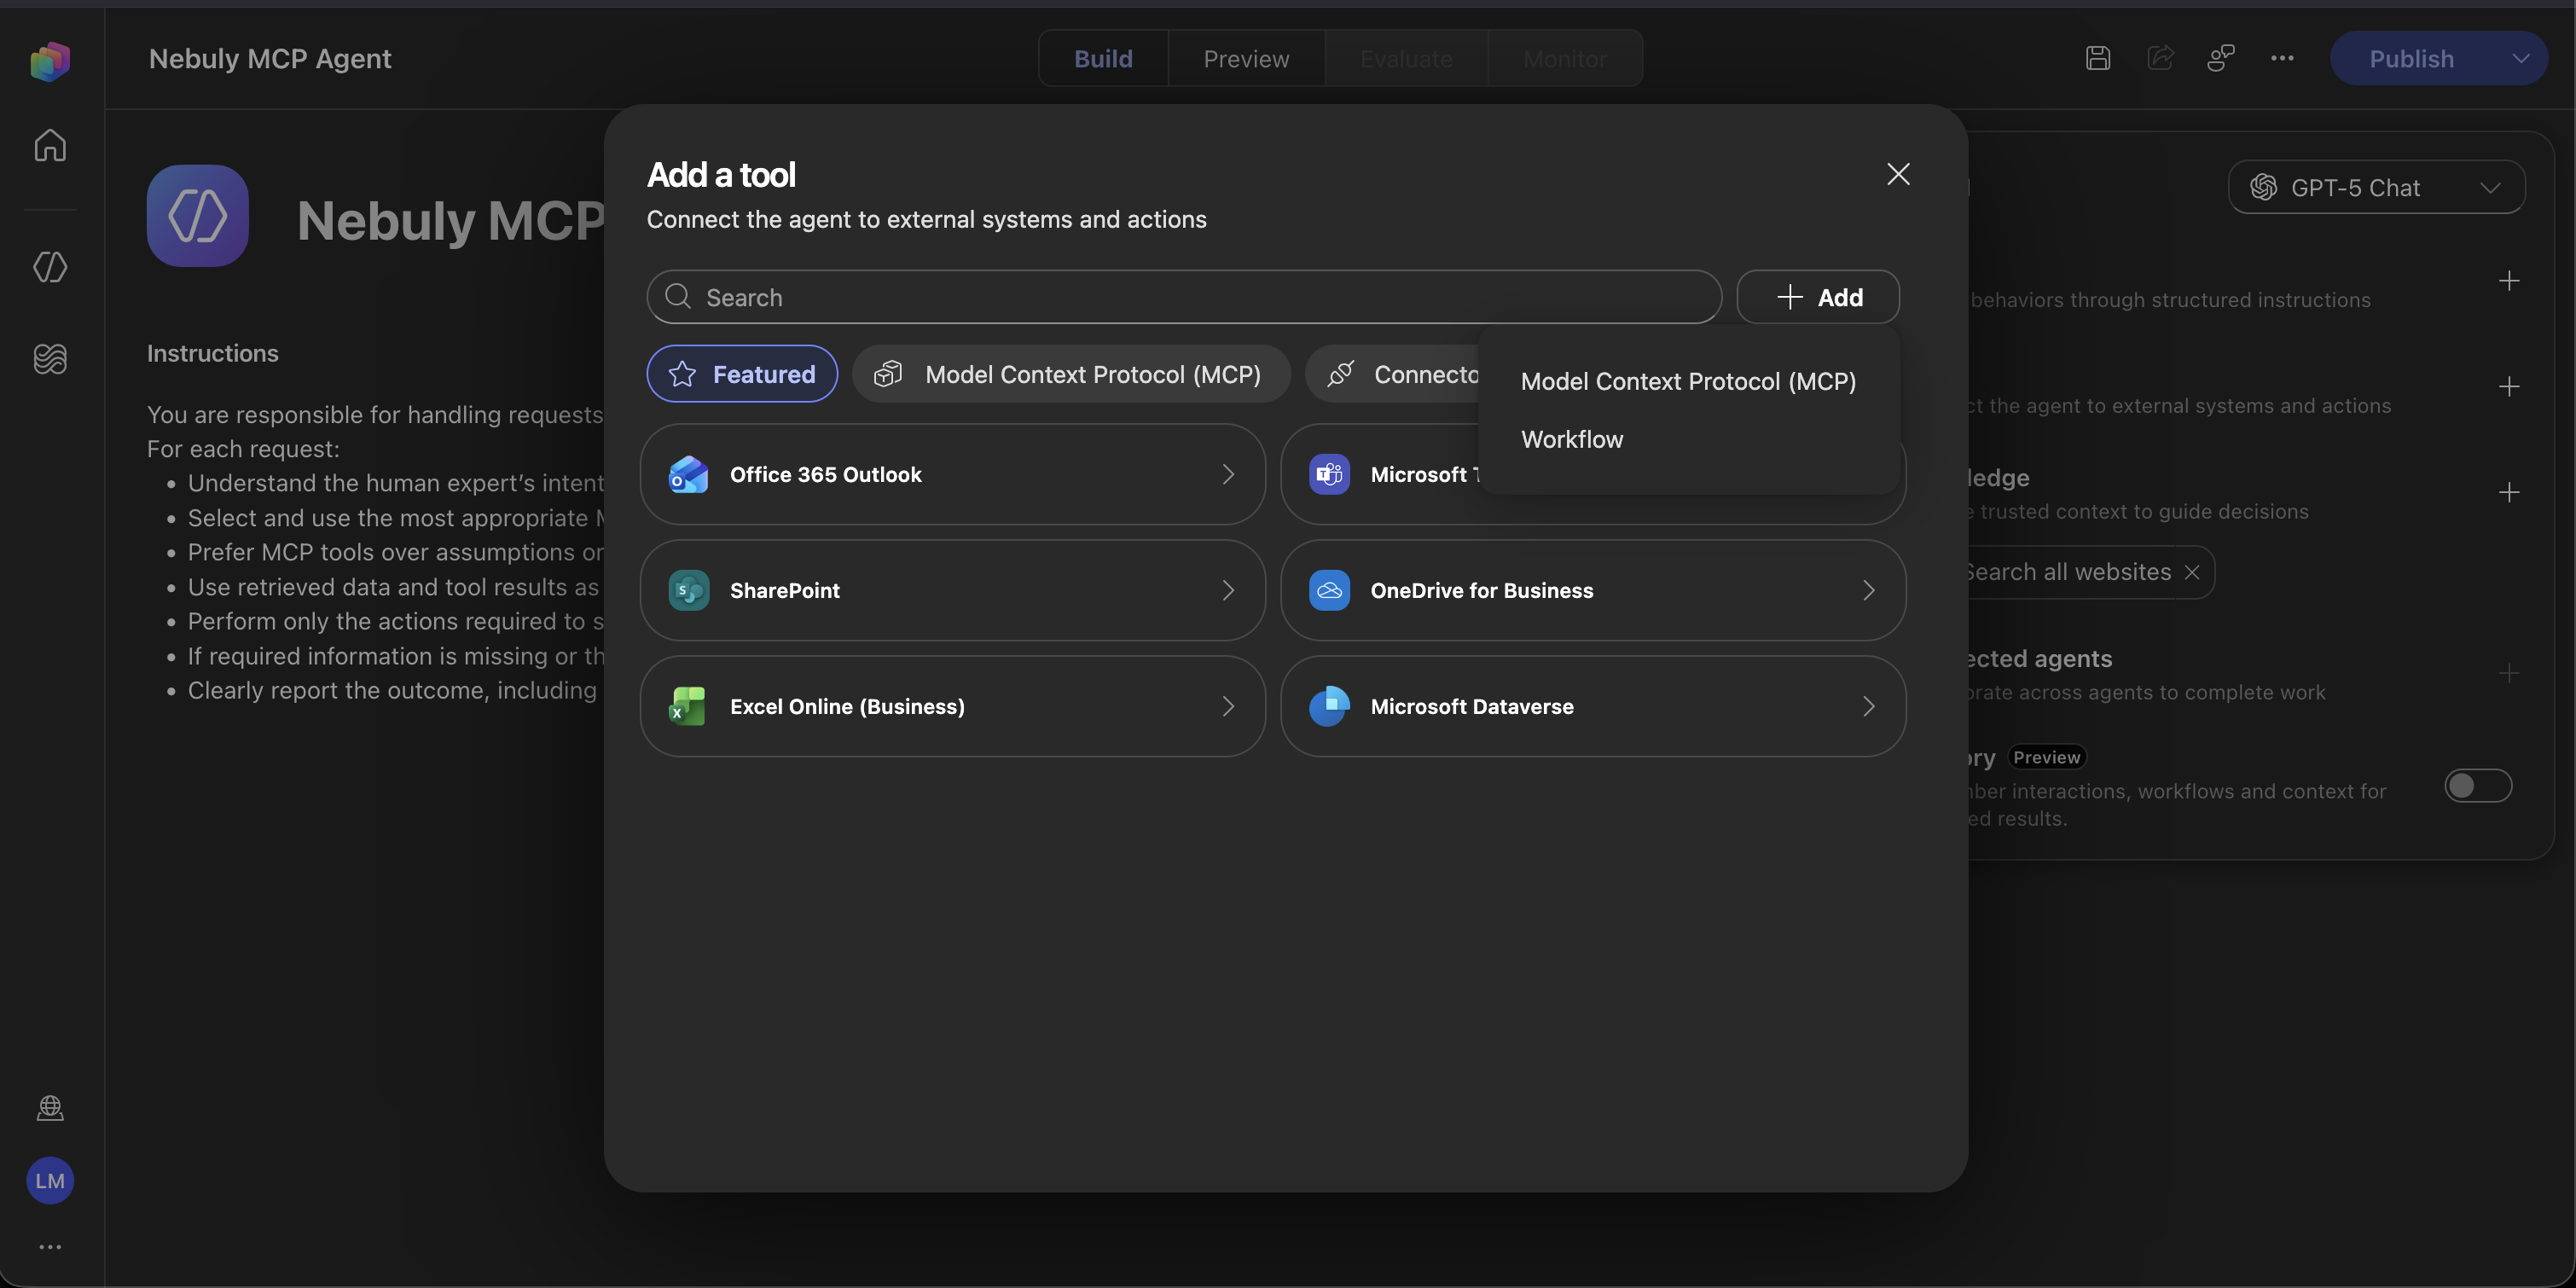This screenshot has width=2576, height=1288.
Task: Expand SharePoint chevron
Action: pos(1228,590)
